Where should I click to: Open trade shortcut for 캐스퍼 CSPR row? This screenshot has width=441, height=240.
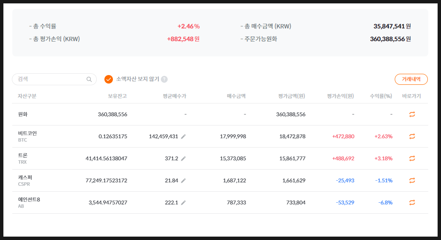click(412, 180)
